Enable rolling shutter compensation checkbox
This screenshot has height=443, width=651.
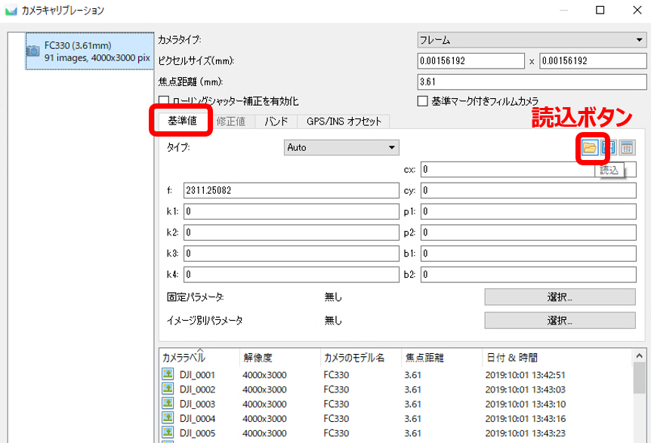click(x=164, y=101)
